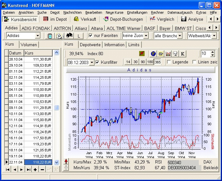Increase the value 10 spinner
The width and height of the screenshot is (222, 181).
point(212,52)
